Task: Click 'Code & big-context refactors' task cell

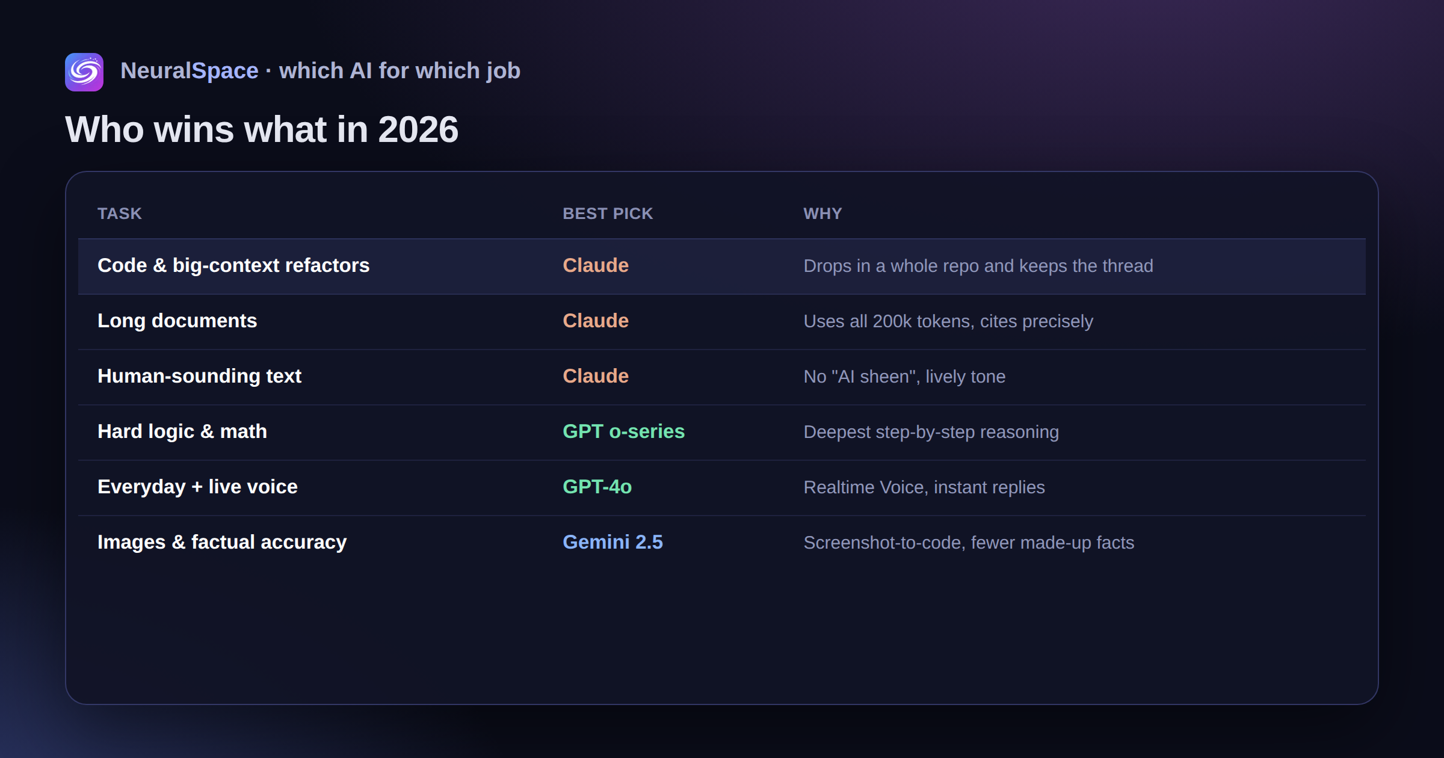Action: click(x=233, y=265)
